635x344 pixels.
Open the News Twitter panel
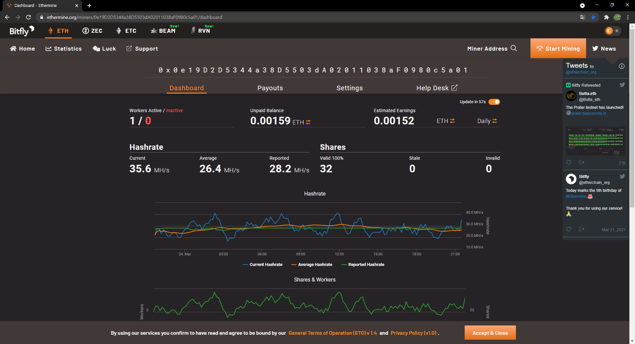[x=604, y=49]
